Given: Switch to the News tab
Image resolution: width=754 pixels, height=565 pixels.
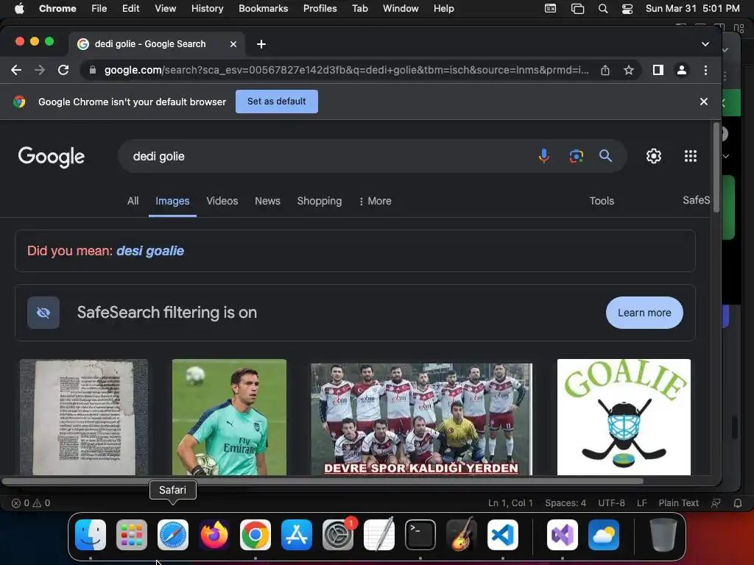Looking at the screenshot, I should (267, 201).
